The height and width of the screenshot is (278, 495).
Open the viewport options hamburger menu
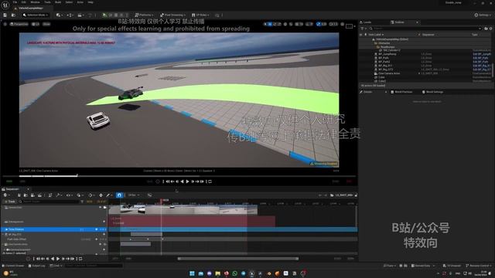click(x=5, y=24)
